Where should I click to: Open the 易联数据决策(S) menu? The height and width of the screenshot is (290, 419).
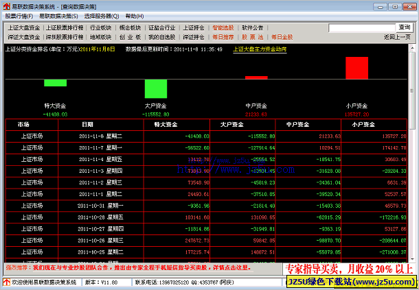point(58,16)
